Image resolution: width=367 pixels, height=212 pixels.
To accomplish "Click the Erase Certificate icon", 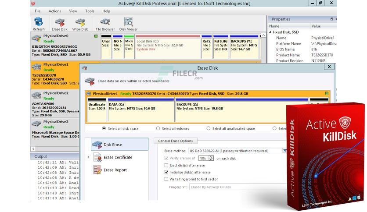I will [97, 157].
